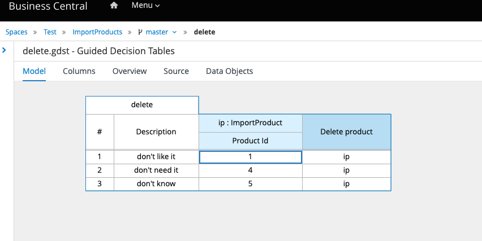482x241 pixels.
Task: Go to Spaces breadcrumb link
Action: pyautogui.click(x=16, y=32)
